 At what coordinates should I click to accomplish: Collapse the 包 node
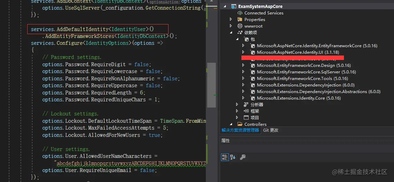coord(238,39)
